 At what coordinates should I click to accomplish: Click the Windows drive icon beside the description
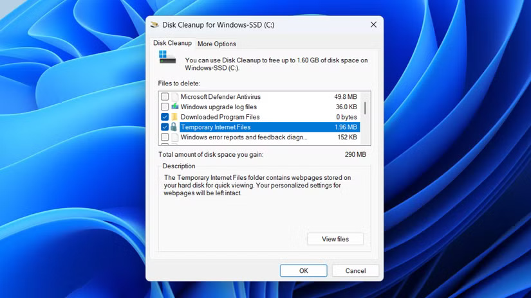167,57
